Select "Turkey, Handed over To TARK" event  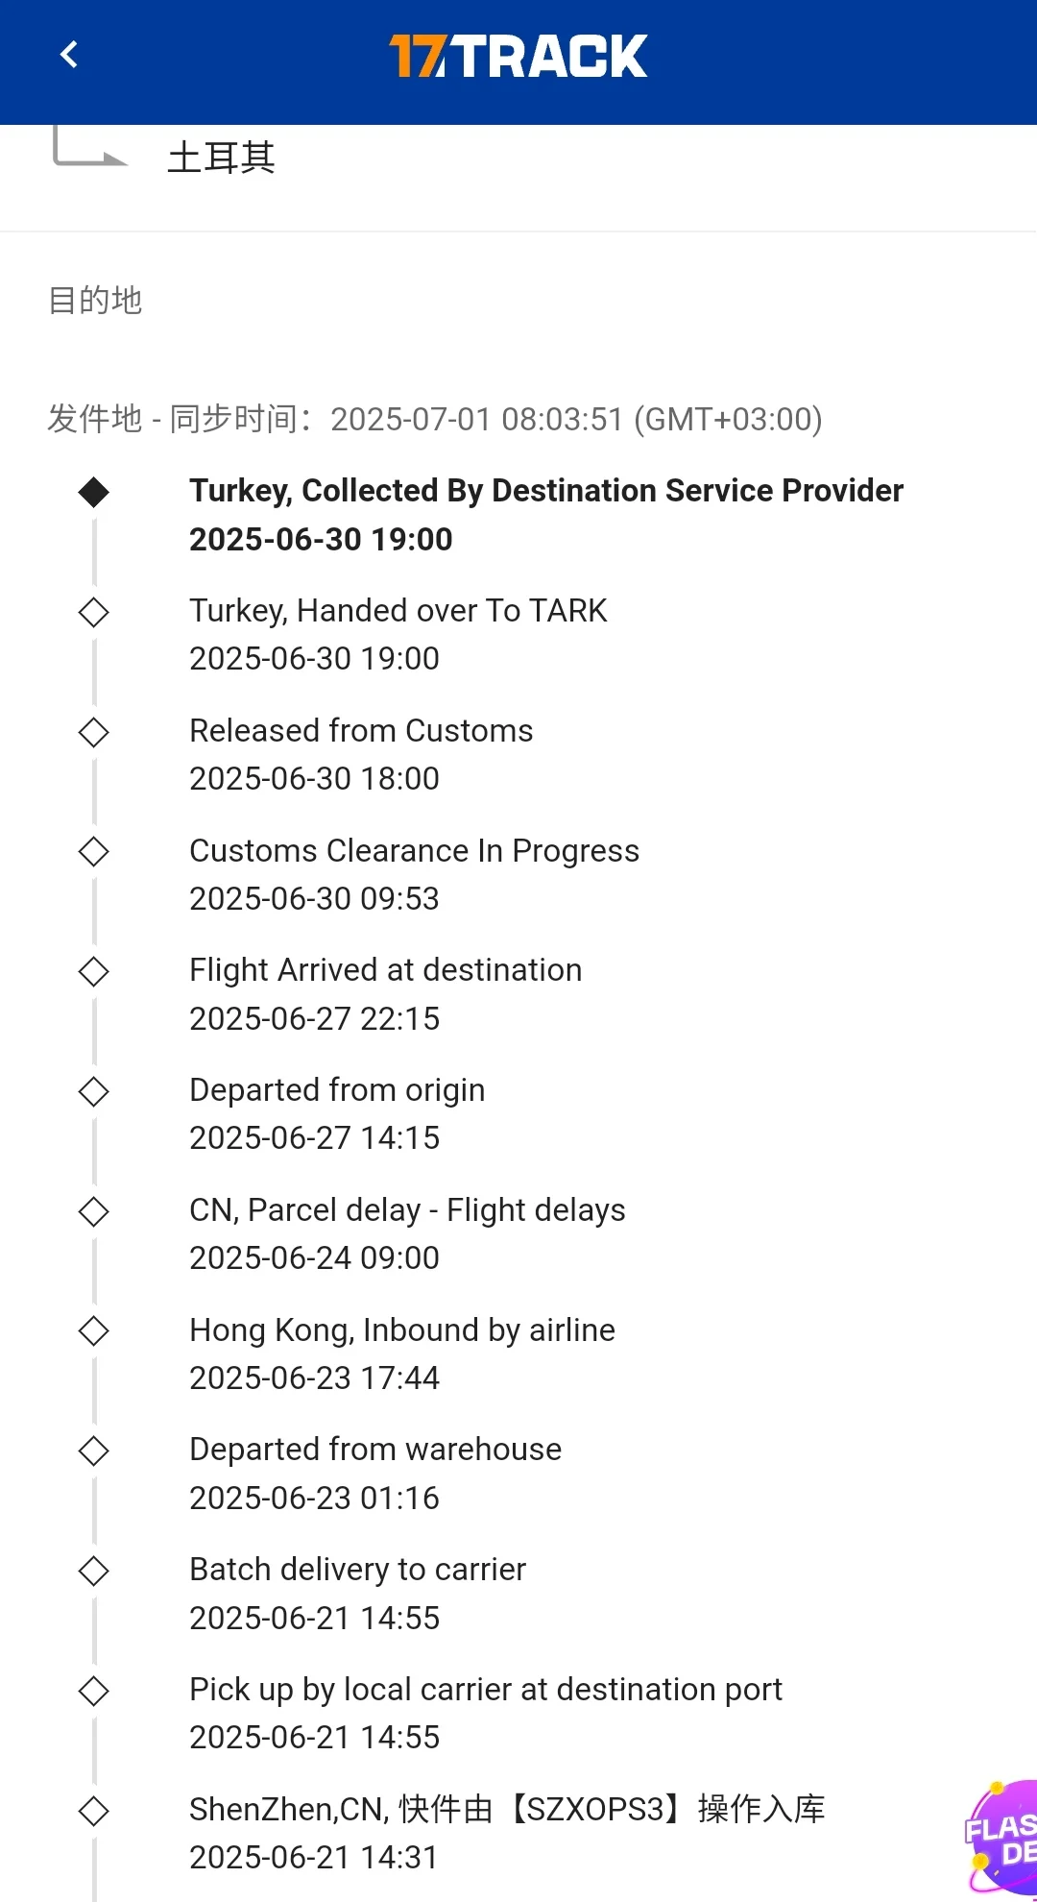click(x=398, y=611)
